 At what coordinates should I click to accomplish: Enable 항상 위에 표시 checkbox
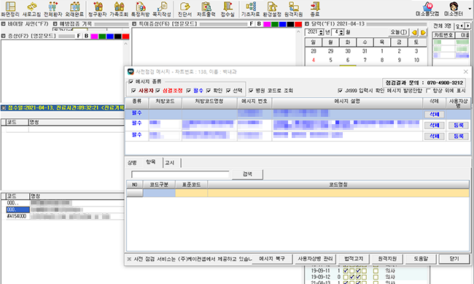coord(428,91)
